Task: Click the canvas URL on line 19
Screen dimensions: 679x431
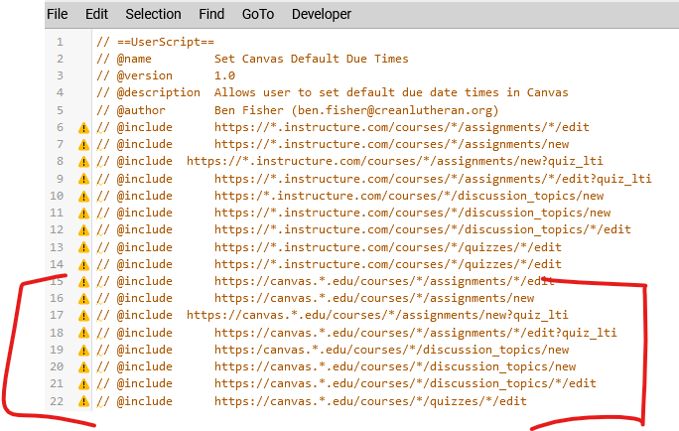Action: click(391, 350)
